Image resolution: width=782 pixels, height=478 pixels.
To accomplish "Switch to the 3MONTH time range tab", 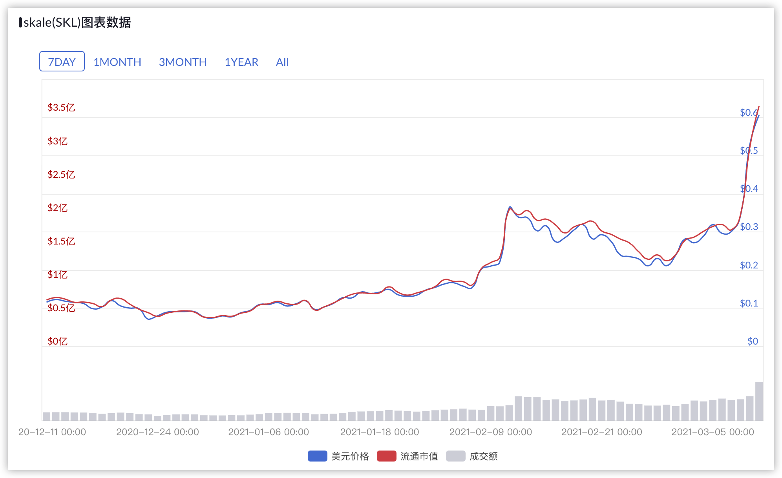I will pyautogui.click(x=183, y=62).
